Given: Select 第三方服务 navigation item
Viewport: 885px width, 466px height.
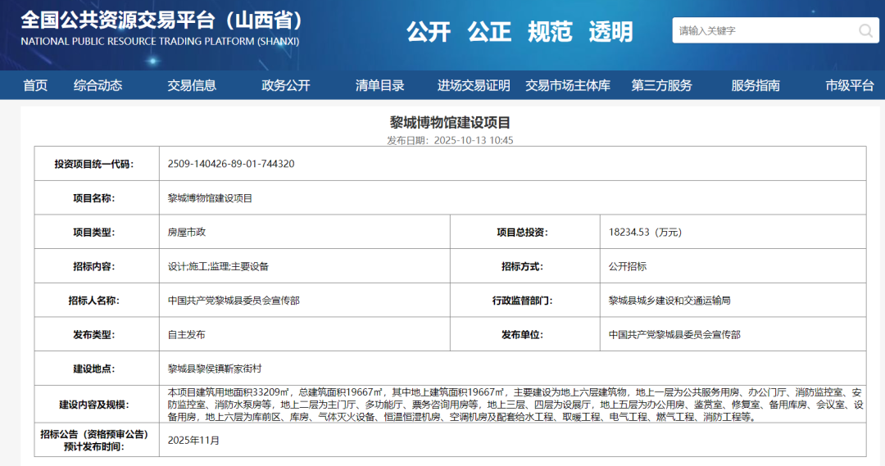Looking at the screenshot, I should 661,85.
